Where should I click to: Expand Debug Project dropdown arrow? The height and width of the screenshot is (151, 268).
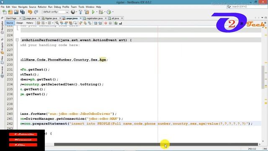point(105,12)
